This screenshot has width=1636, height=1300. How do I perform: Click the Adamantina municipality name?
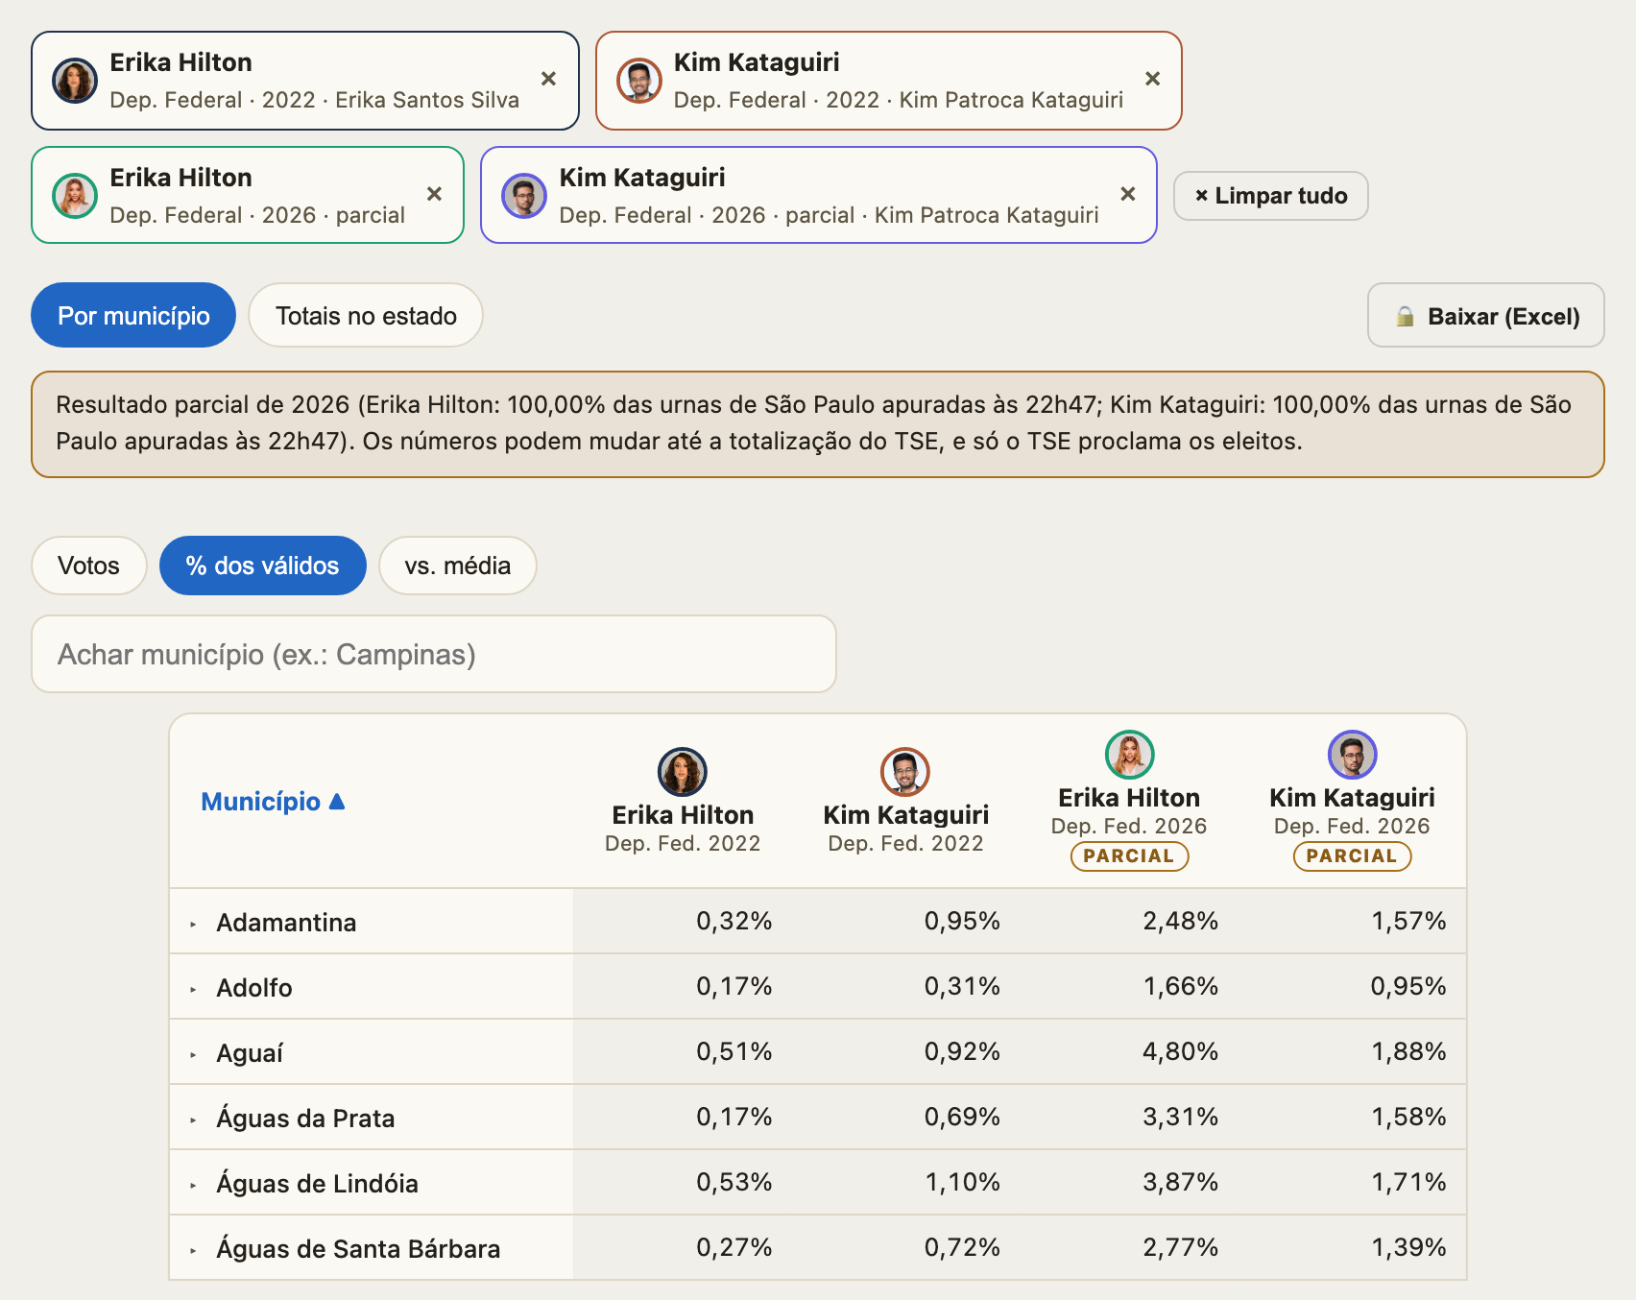click(x=286, y=923)
